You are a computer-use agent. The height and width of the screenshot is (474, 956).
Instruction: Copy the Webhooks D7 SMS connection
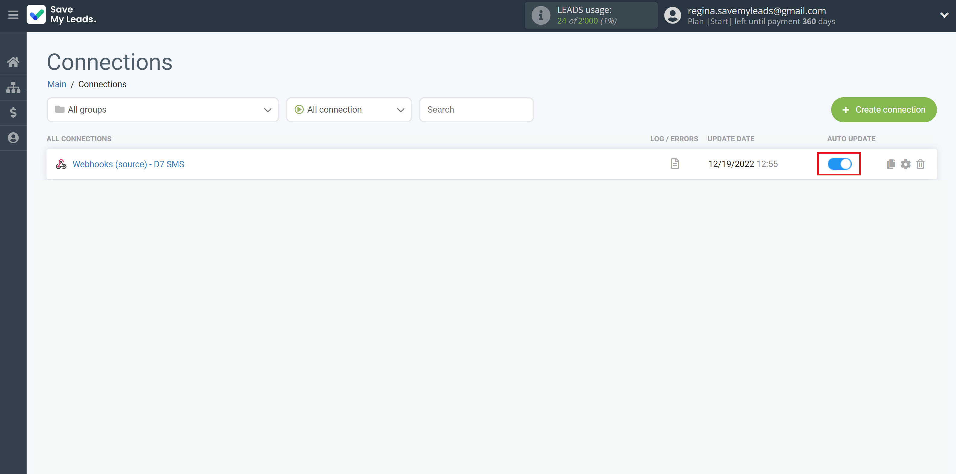(891, 164)
